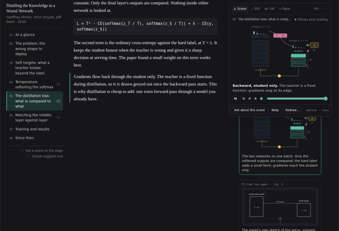Go to section 01 At a glance
Viewport: 339px width, 231px height.
coord(35,35)
